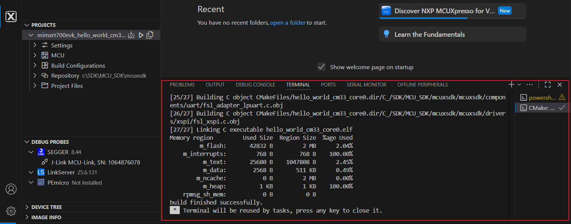Select the powershell terminal in the list
The image size is (571, 224).
point(542,97)
